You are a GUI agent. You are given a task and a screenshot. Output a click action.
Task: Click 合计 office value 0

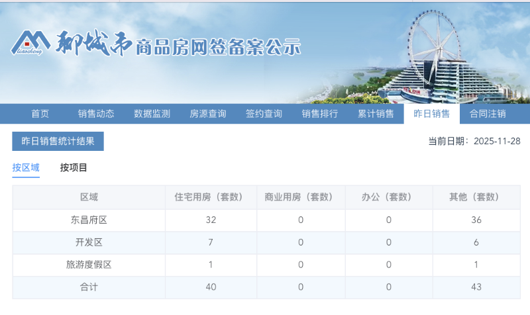click(389, 287)
